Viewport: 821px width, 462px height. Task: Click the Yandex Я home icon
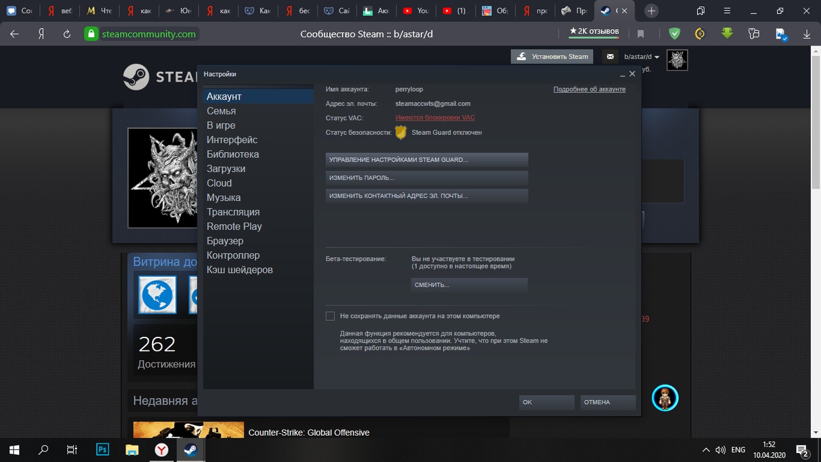[x=41, y=34]
